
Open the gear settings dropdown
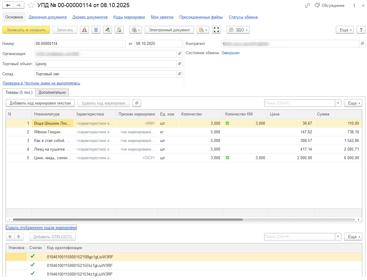(x=136, y=30)
